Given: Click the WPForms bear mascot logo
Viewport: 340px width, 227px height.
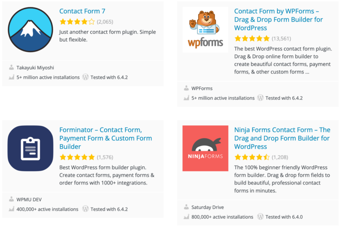Looking at the screenshot, I should pos(205,30).
